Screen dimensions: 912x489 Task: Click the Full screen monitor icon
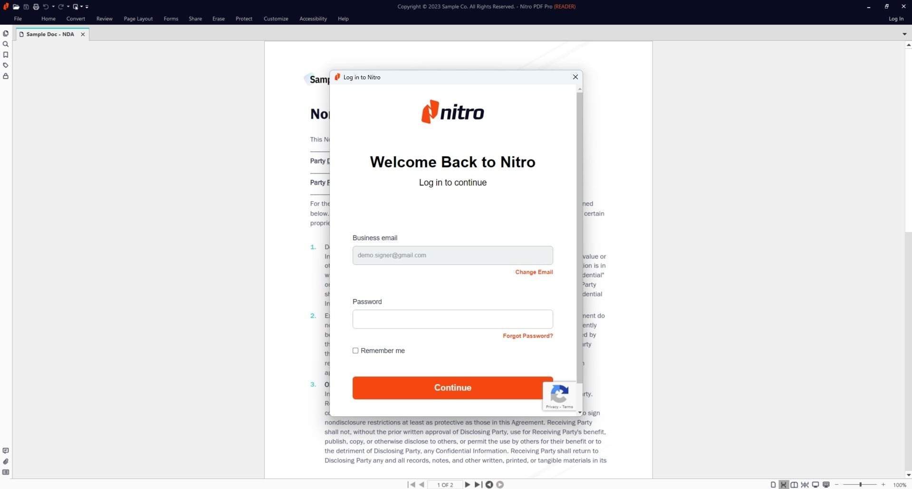[x=816, y=485]
